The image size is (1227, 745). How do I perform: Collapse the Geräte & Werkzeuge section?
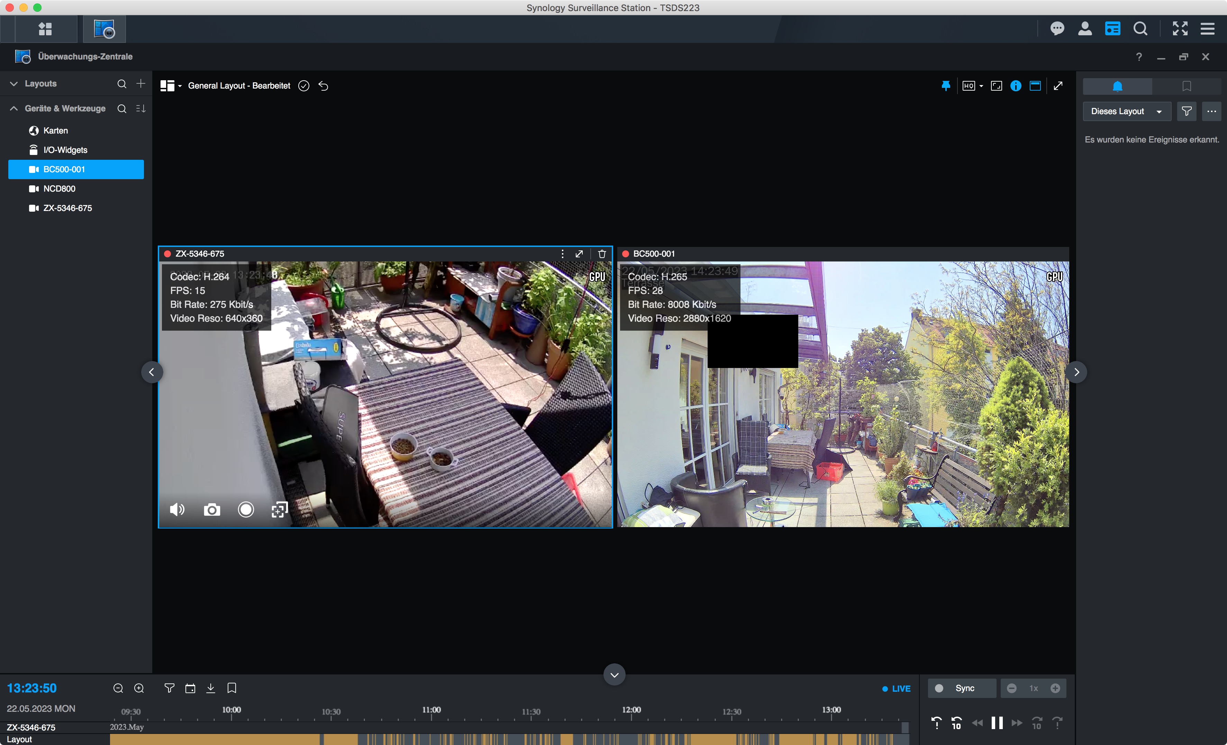[x=14, y=109]
